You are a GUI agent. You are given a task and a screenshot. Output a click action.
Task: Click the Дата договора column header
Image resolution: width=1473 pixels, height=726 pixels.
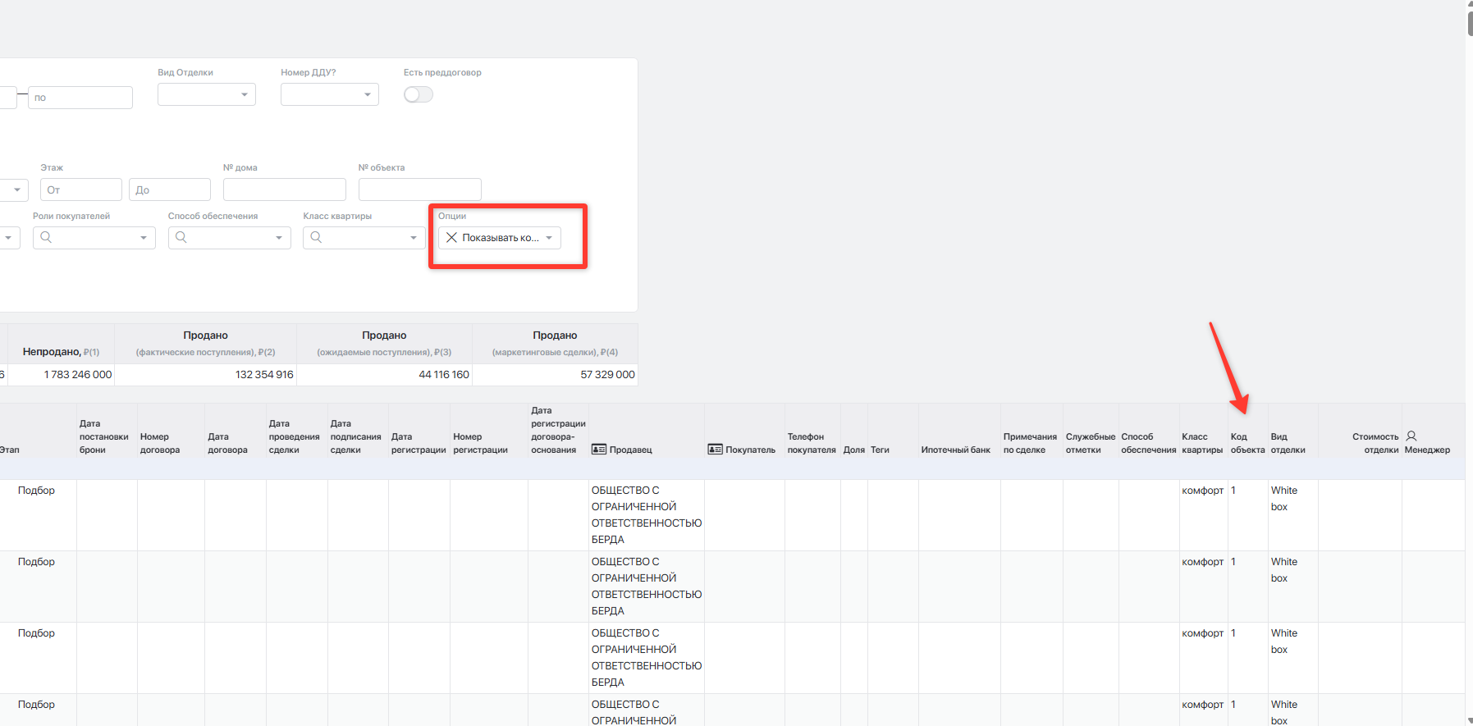pyautogui.click(x=227, y=443)
